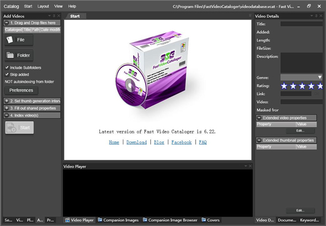The image size is (326, 226).
Task: Click the second rating star
Action: coord(293,86)
